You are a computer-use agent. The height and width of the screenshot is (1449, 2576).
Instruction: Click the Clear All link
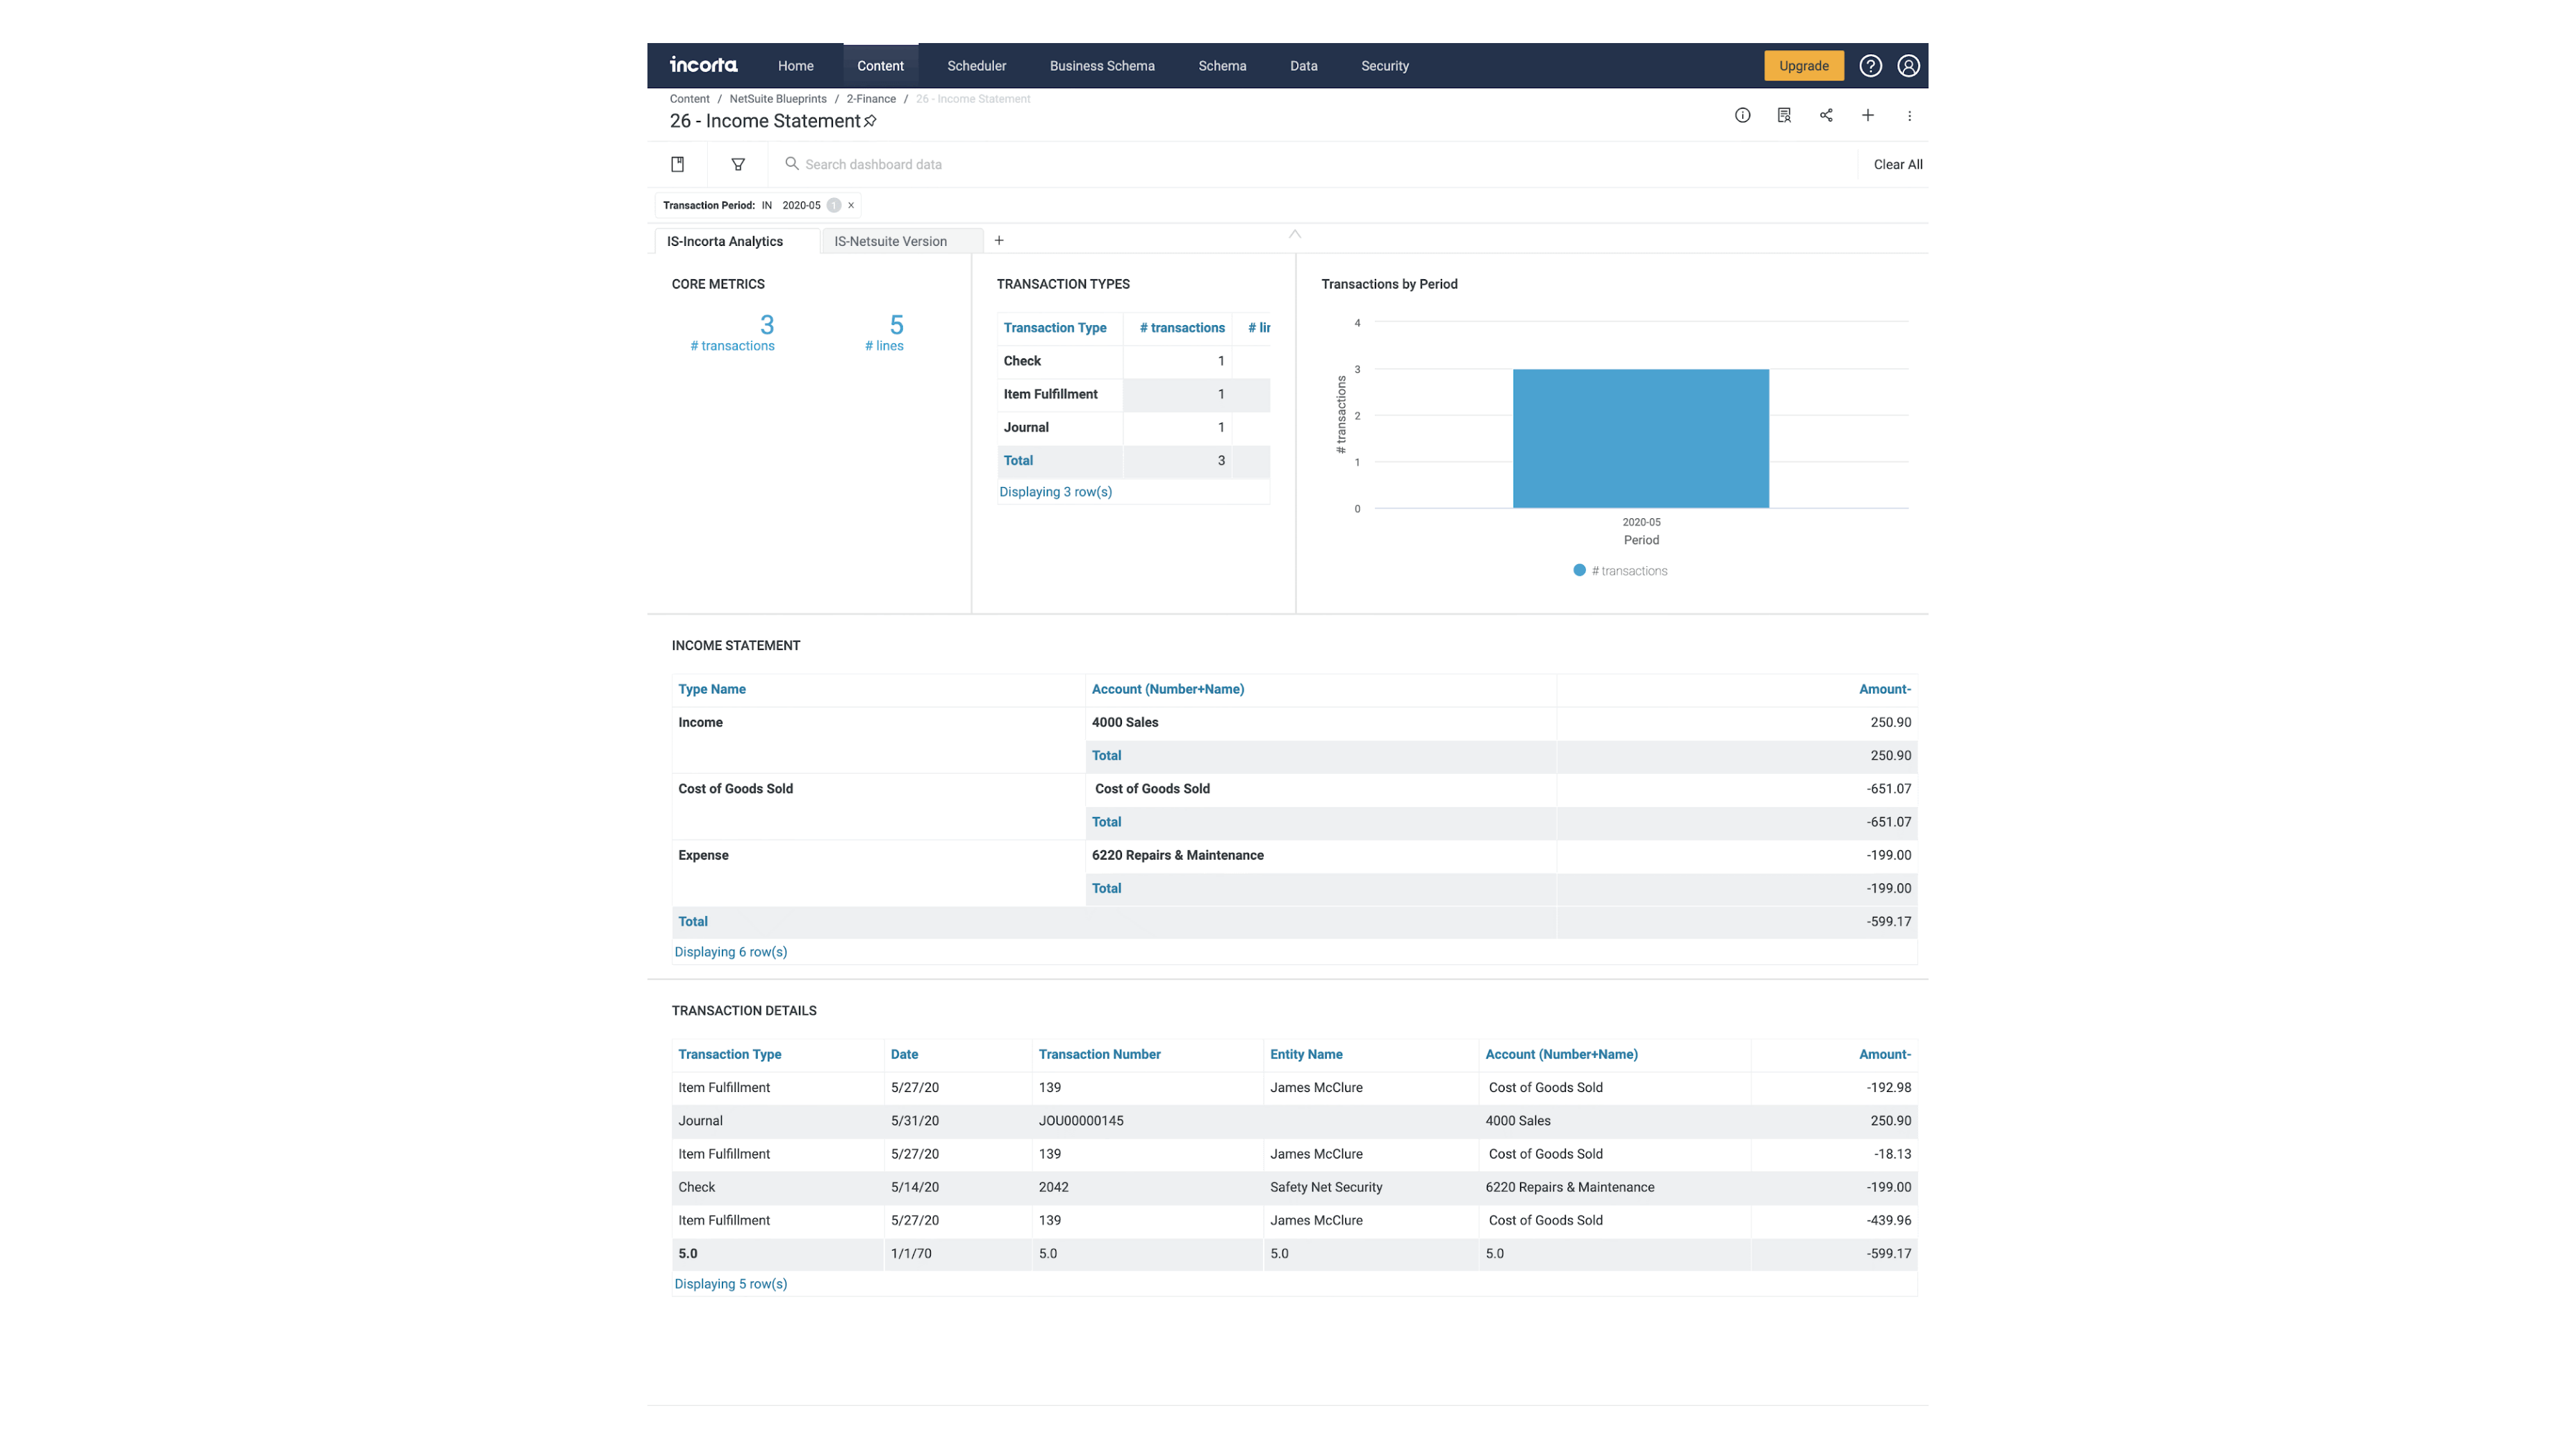[x=1897, y=164]
